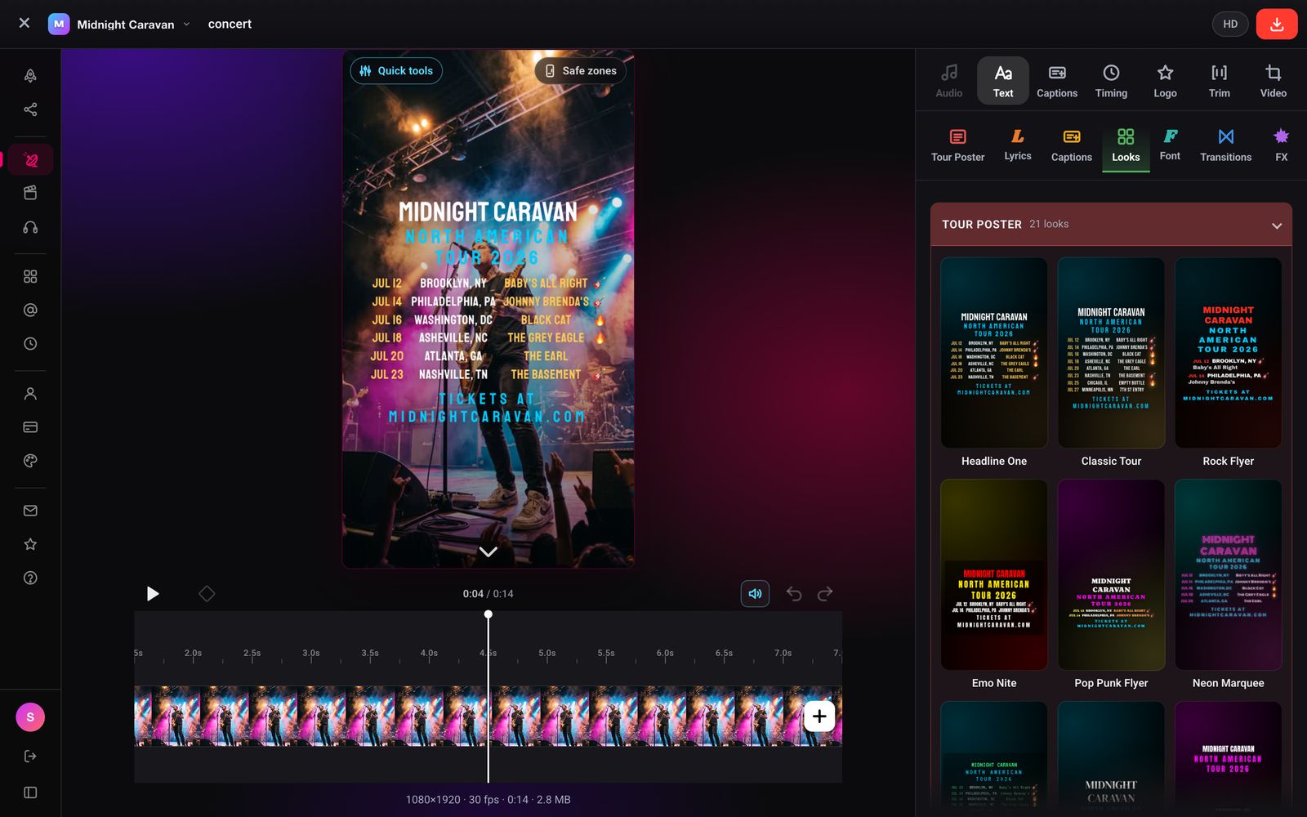Open the Trim tab
The image size is (1307, 817).
pyautogui.click(x=1219, y=81)
